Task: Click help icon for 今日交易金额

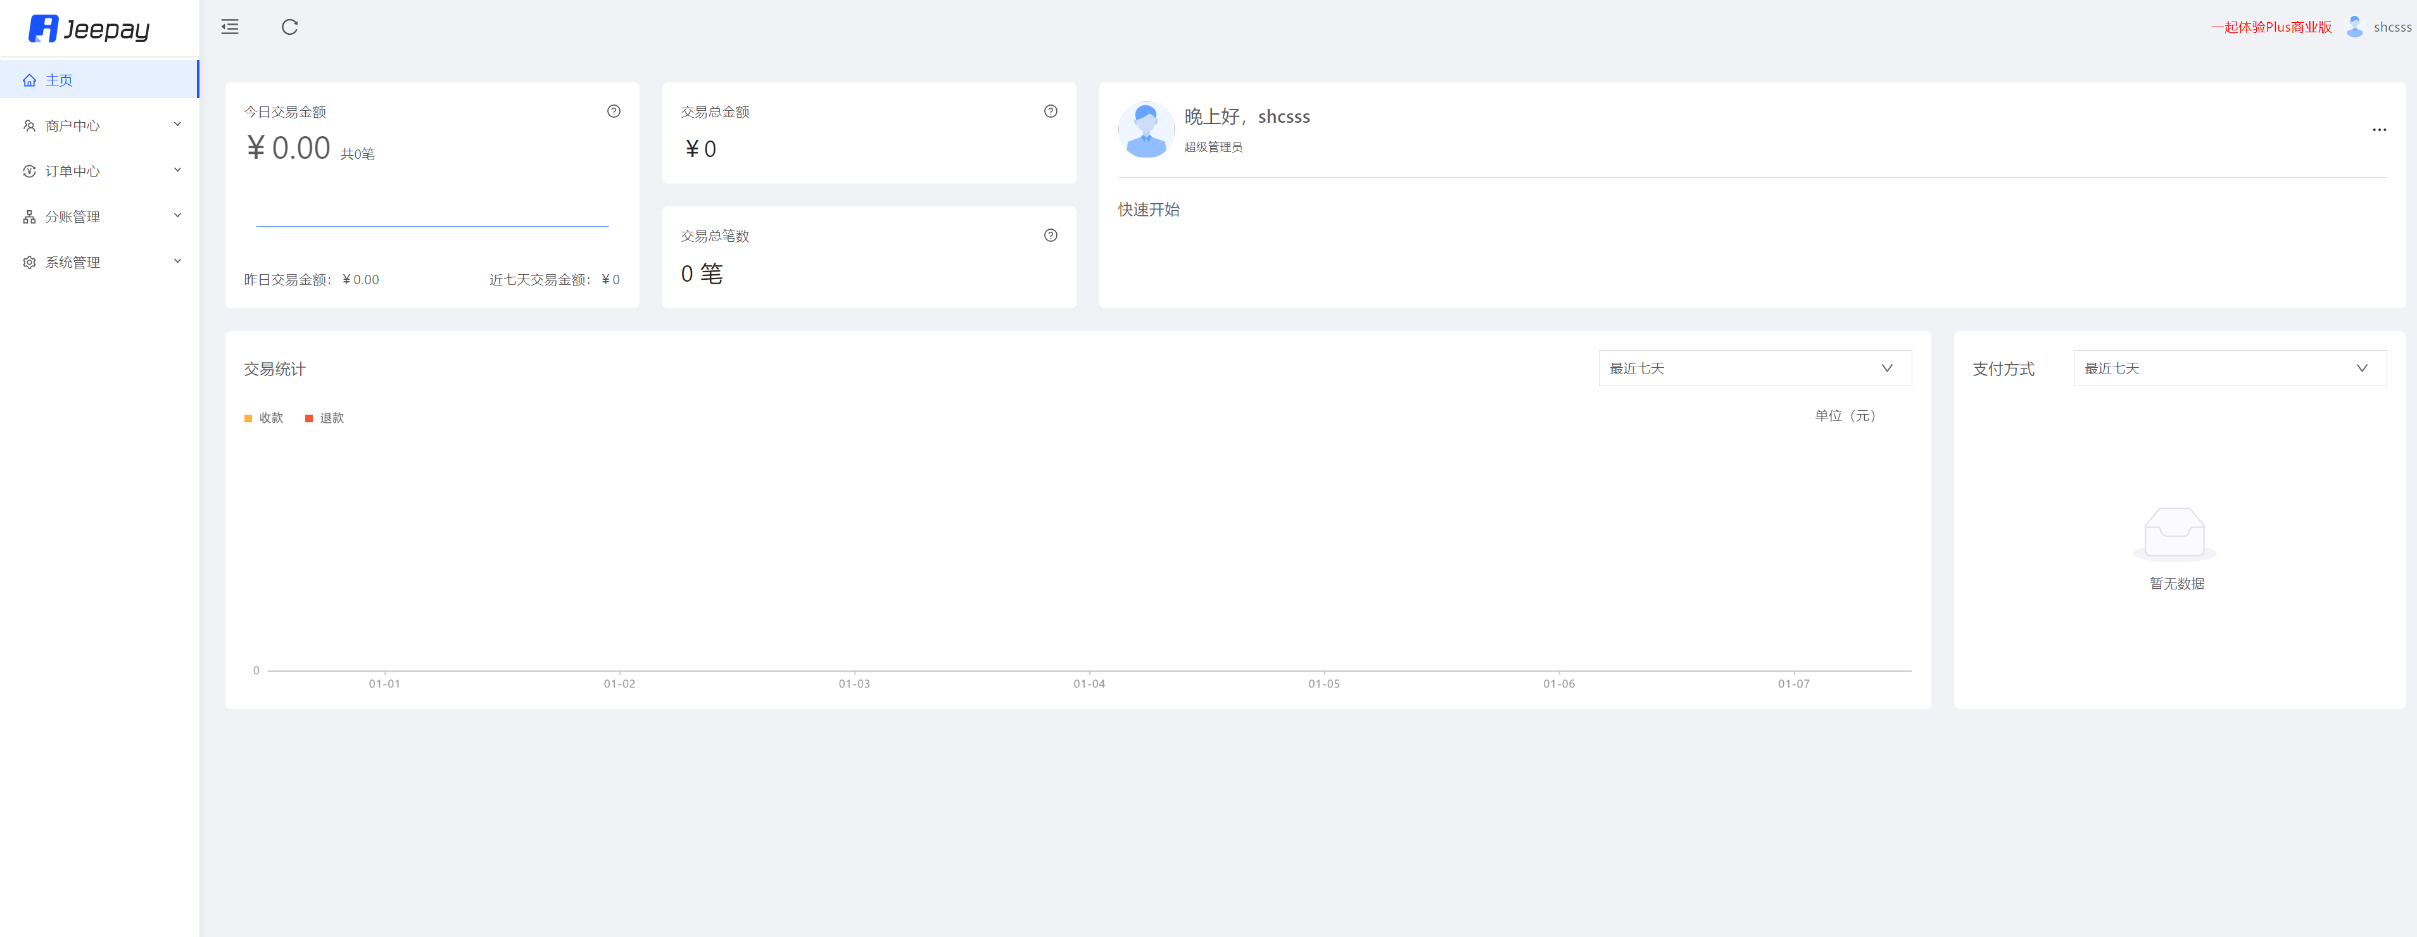Action: (614, 111)
